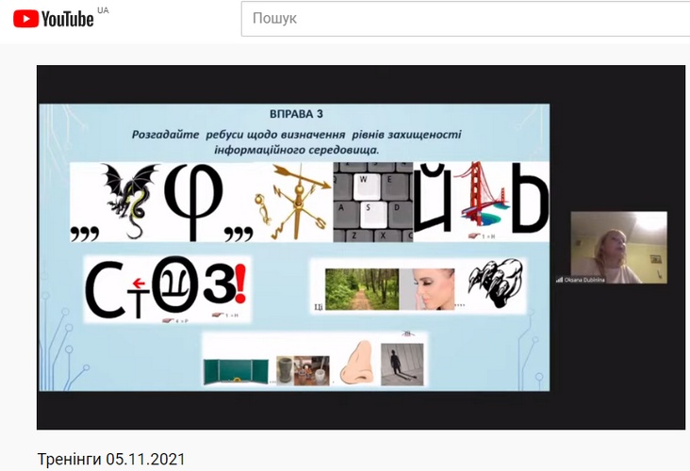
Task: Focus the Пошук search field
Action: [466, 19]
